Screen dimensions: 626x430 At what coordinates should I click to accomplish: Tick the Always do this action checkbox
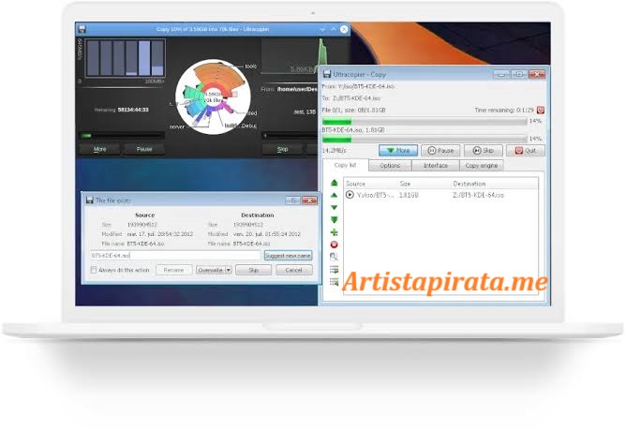94,270
